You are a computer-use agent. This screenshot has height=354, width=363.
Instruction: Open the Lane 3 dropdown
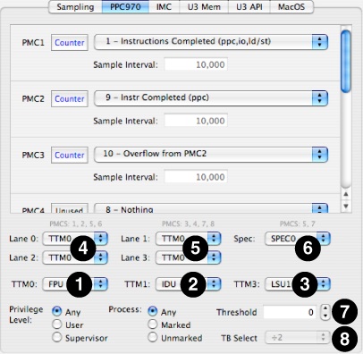[188, 257]
